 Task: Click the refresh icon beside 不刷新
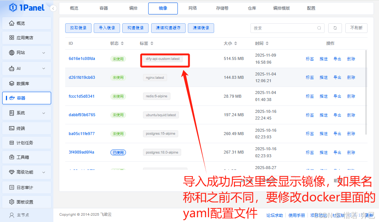coord(335,28)
